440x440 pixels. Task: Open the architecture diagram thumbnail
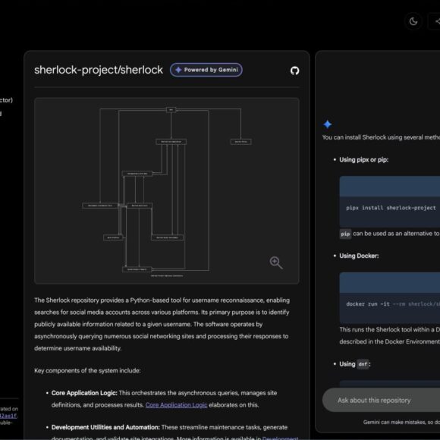pyautogui.click(x=167, y=191)
